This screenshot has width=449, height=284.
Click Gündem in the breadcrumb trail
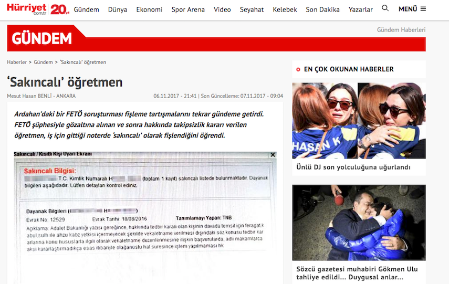point(43,62)
